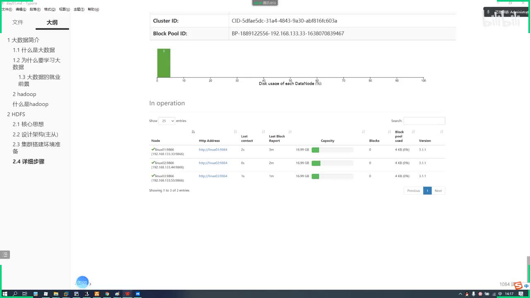Toggle Typora sidebar with bottom-left list icon

(x=5, y=255)
